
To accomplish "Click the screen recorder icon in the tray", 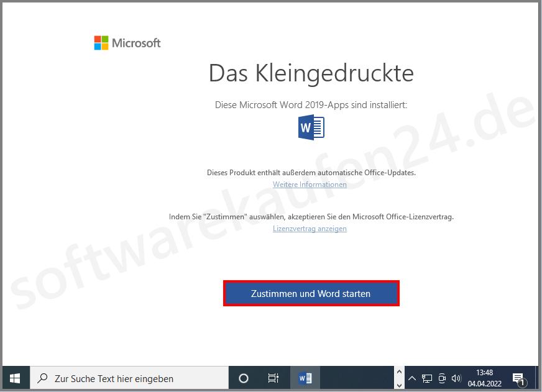I will click(441, 378).
